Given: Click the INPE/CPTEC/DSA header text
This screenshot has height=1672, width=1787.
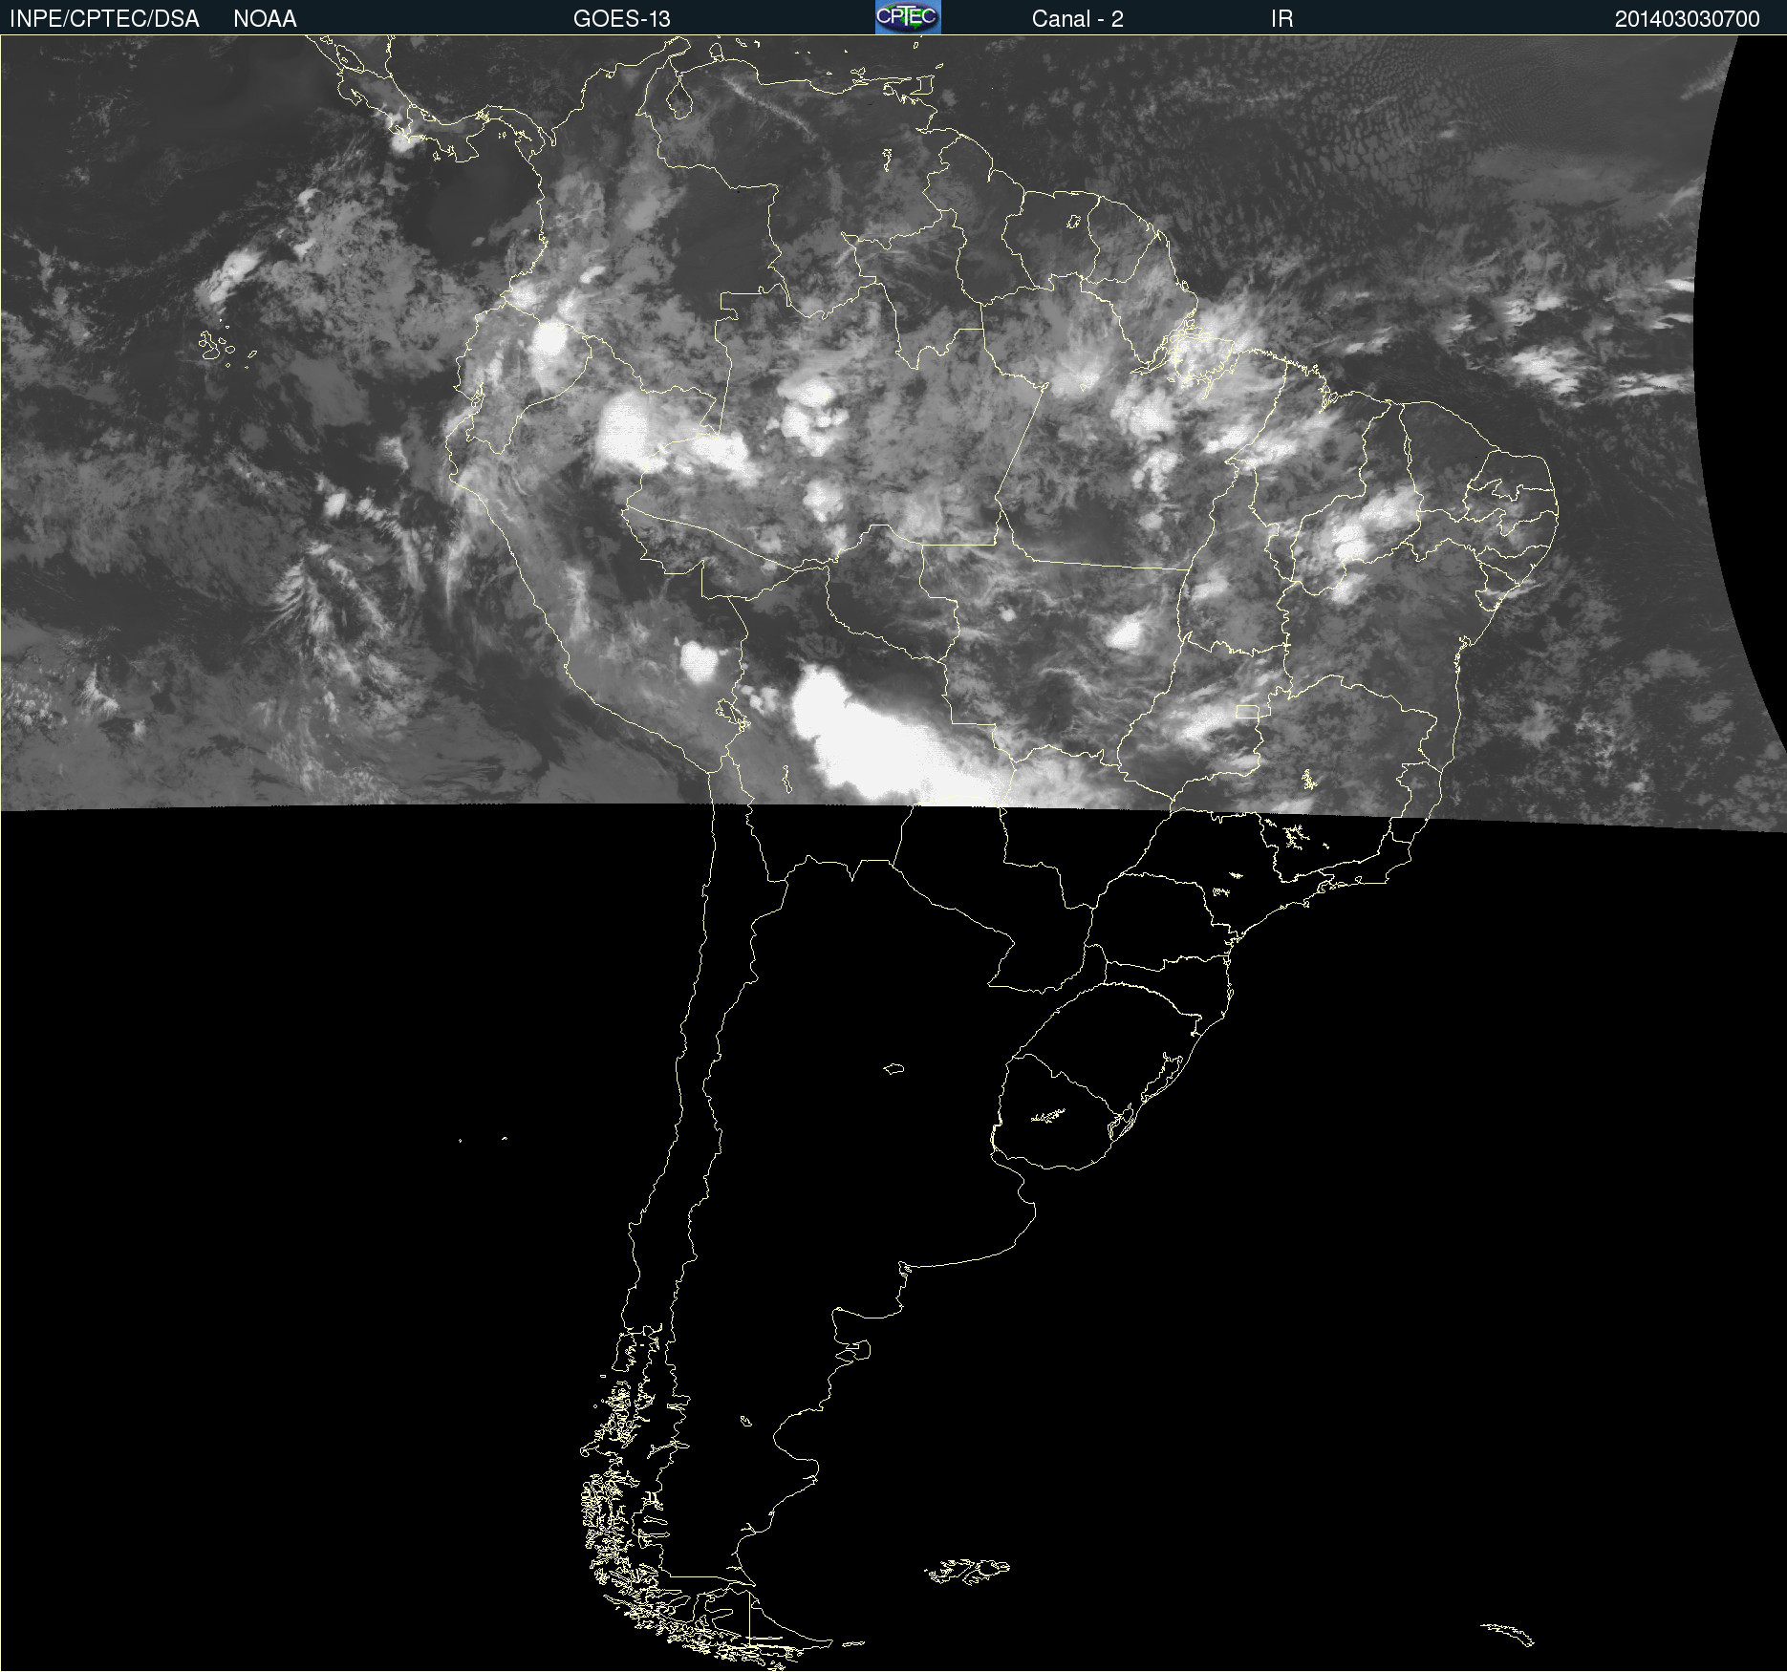Looking at the screenshot, I should [x=104, y=19].
